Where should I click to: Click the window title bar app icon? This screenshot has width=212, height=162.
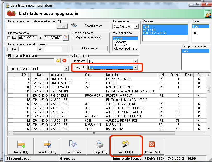coord(8,6)
